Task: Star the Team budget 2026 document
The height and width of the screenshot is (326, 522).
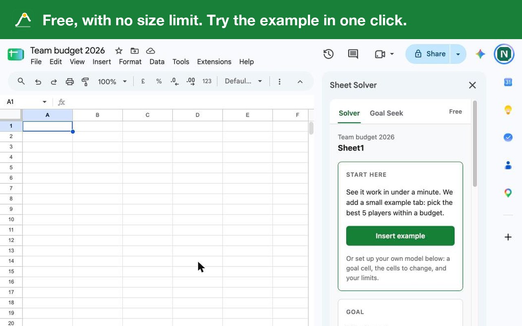Action: tap(119, 51)
